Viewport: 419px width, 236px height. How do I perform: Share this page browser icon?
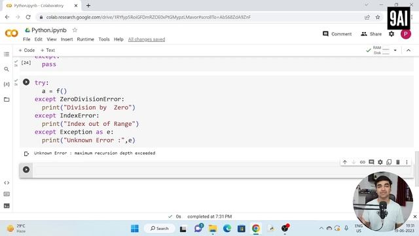tap(367, 17)
